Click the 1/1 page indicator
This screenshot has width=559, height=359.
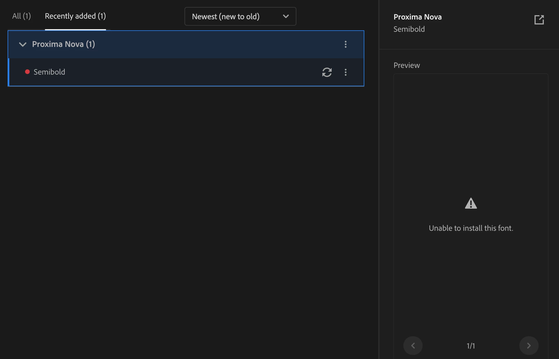tap(471, 346)
